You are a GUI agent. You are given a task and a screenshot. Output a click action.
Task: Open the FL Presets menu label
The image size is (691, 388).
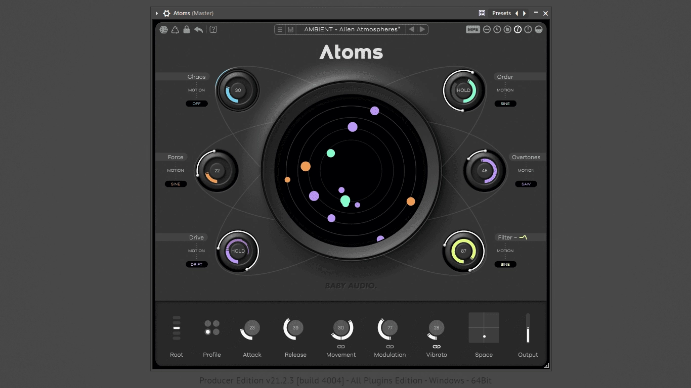[501, 13]
